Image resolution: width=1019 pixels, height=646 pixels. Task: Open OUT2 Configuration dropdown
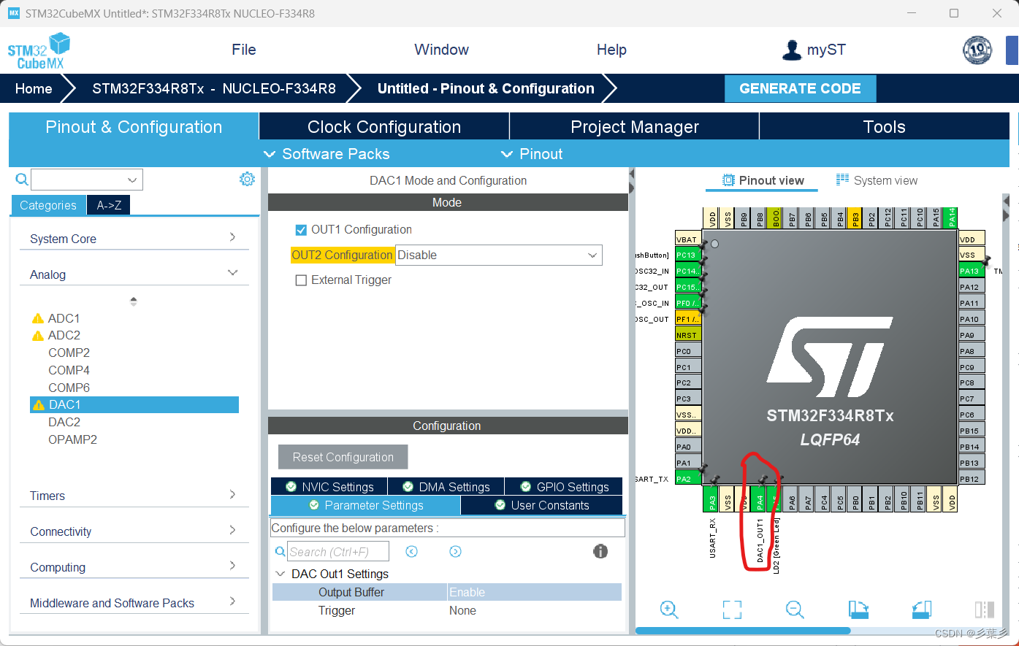[x=499, y=255]
